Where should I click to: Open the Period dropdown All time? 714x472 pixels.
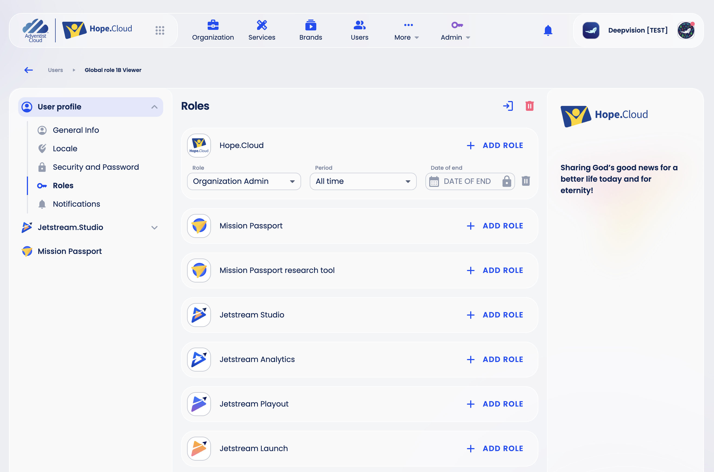pos(363,181)
